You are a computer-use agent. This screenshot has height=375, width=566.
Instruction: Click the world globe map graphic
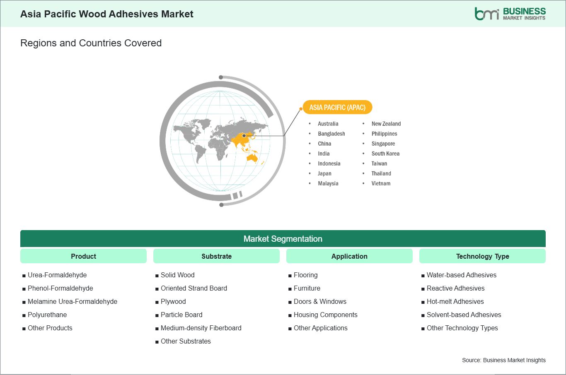(223, 141)
